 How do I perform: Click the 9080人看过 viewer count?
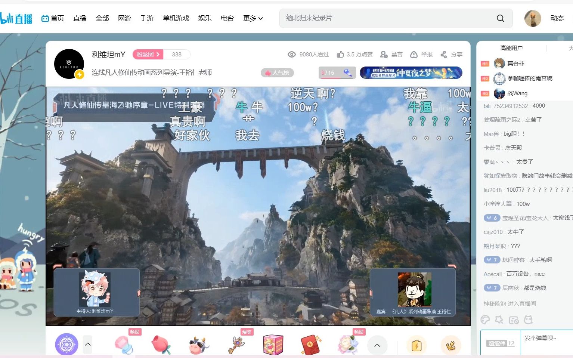[x=309, y=55]
